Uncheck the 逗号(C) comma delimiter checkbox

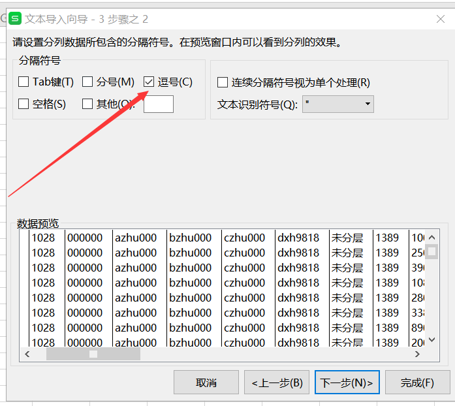(149, 82)
